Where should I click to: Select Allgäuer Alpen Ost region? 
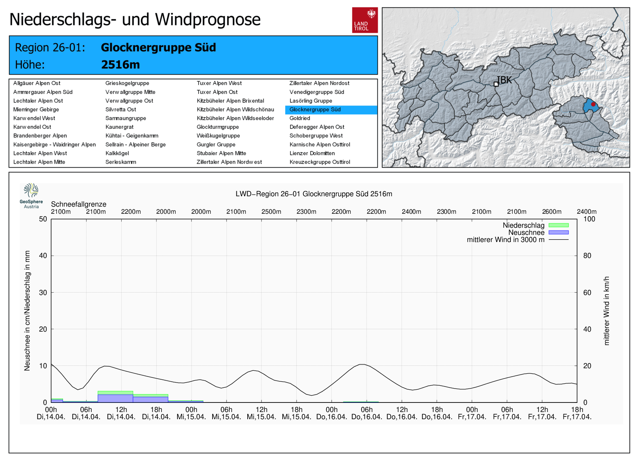click(x=37, y=83)
